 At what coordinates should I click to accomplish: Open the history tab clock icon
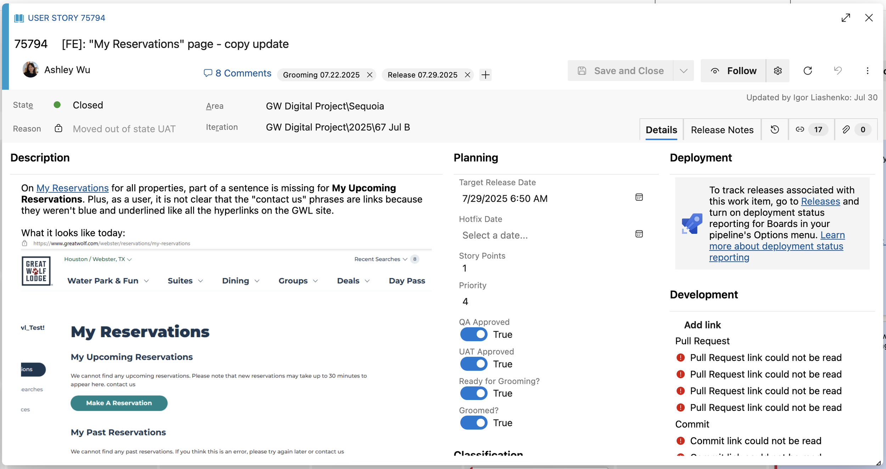pos(775,130)
